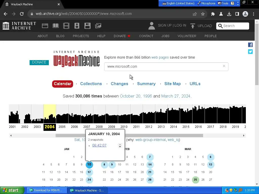Select January 17 calendar day
Viewport: 259px width, 194px height.
(89, 172)
